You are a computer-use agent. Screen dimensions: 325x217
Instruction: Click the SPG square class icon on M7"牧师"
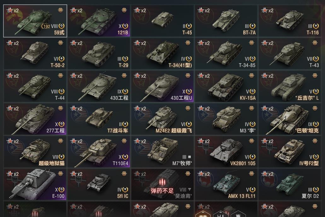(189, 157)
